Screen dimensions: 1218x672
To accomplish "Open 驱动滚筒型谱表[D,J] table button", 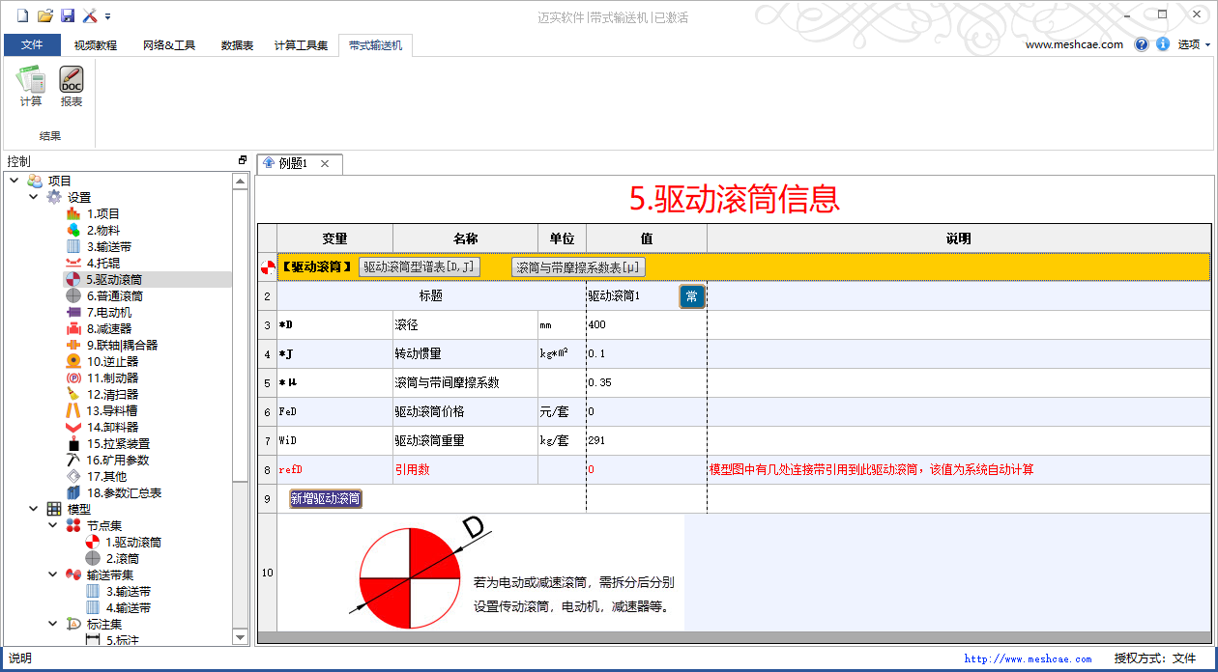I will click(420, 267).
